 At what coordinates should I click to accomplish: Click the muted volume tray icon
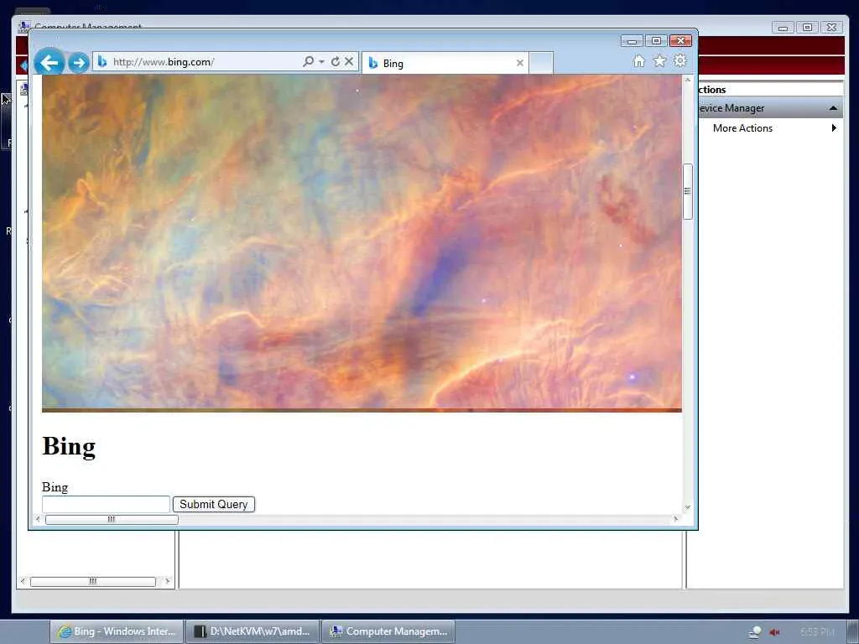(774, 632)
